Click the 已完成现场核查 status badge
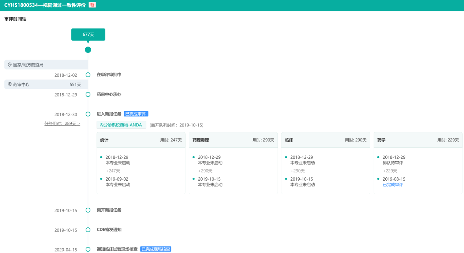 [156, 249]
